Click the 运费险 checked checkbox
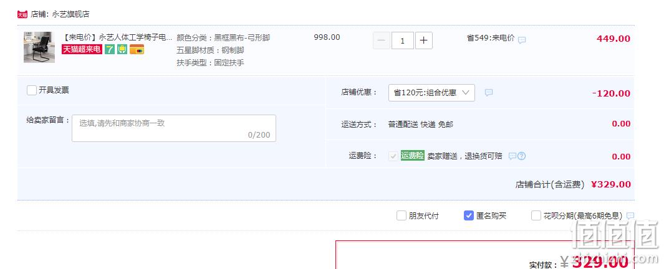The height and width of the screenshot is (269, 664). 393,156
